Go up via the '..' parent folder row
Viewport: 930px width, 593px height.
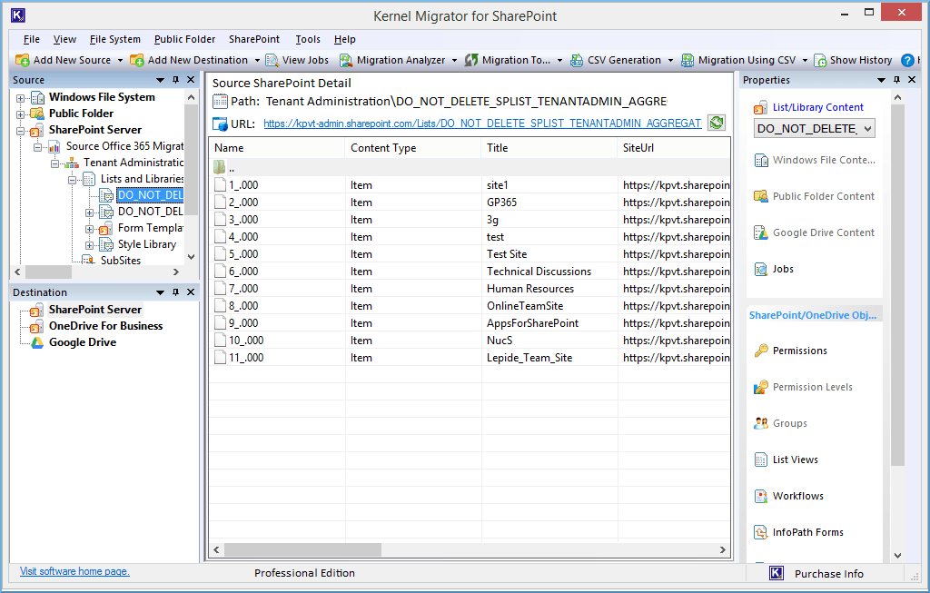pyautogui.click(x=470, y=168)
